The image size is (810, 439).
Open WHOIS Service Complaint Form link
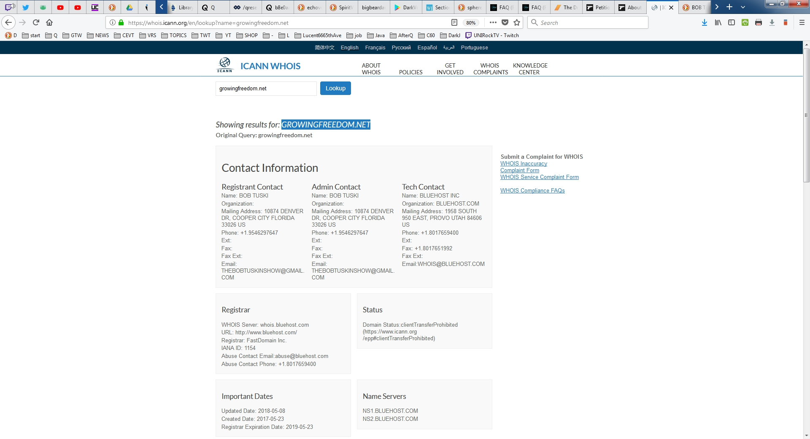coord(540,177)
